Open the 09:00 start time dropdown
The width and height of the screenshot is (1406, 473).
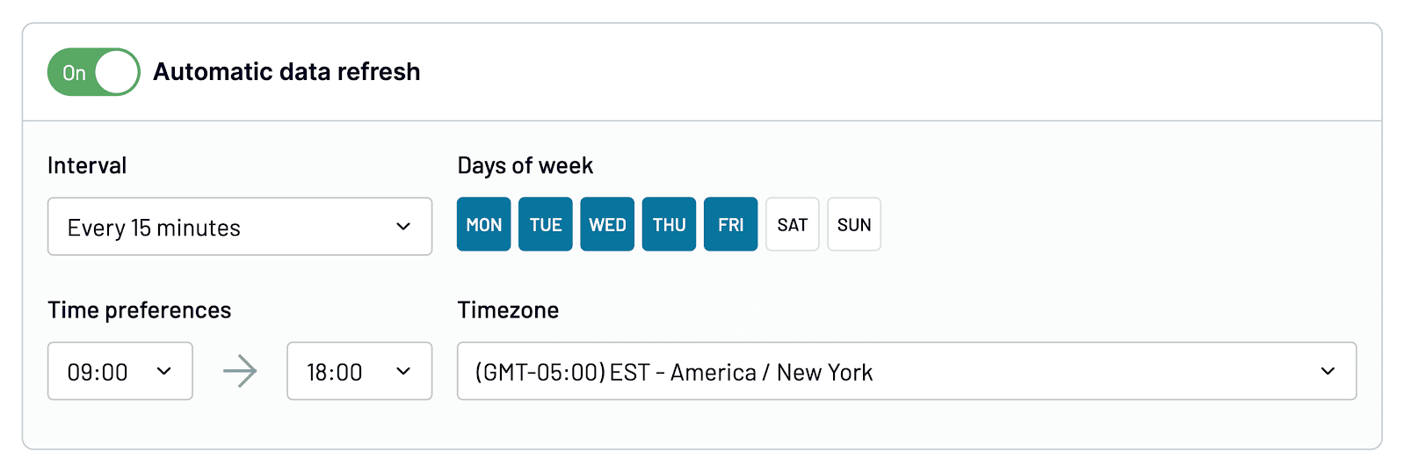coord(120,372)
